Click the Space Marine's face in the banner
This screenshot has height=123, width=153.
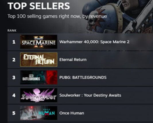(x=129, y=3)
